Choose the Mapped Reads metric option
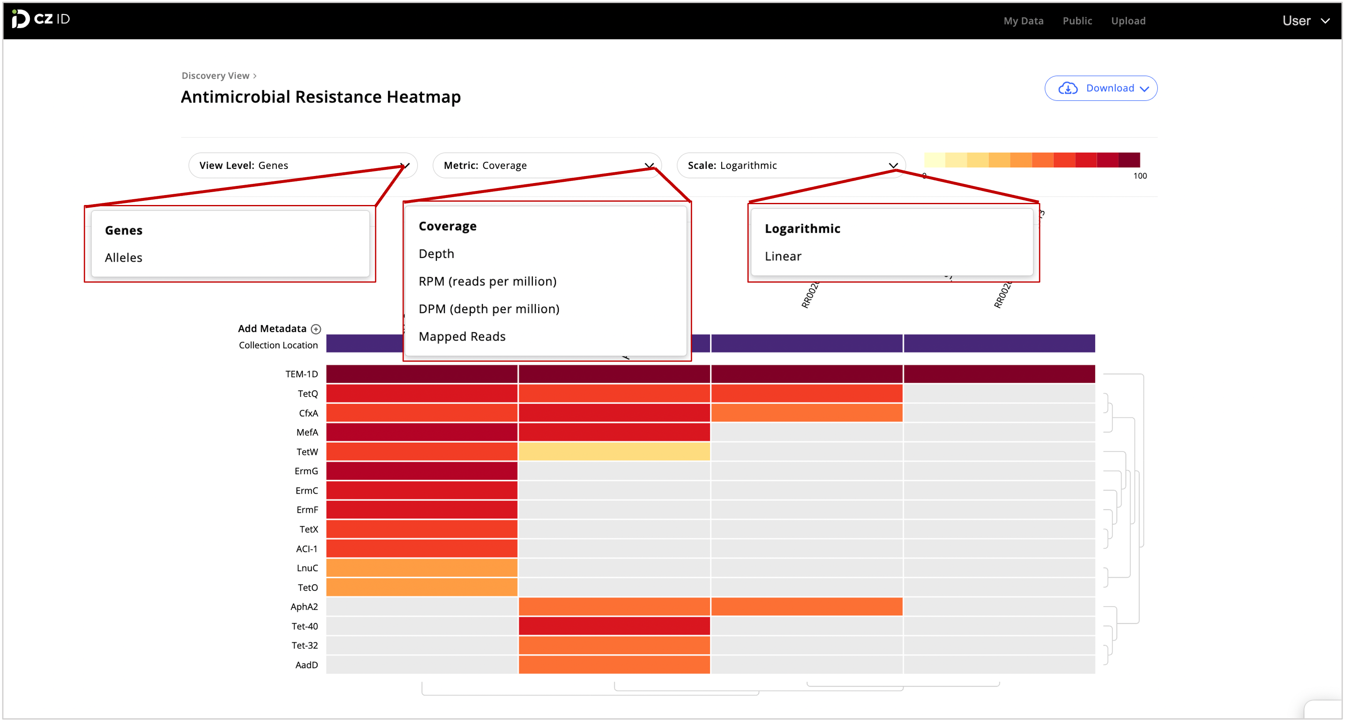1345x721 pixels. [462, 337]
